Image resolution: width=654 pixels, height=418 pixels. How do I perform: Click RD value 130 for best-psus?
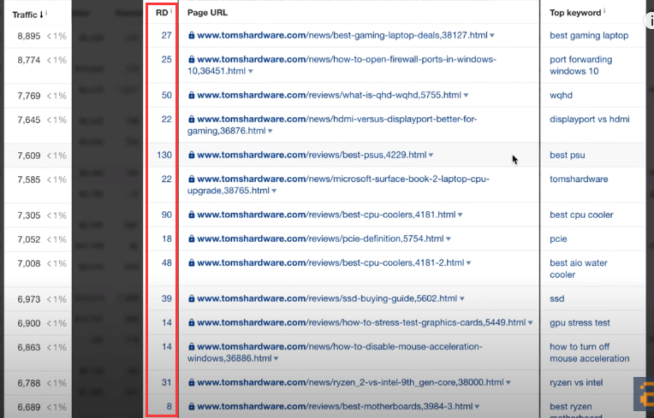[x=164, y=156]
